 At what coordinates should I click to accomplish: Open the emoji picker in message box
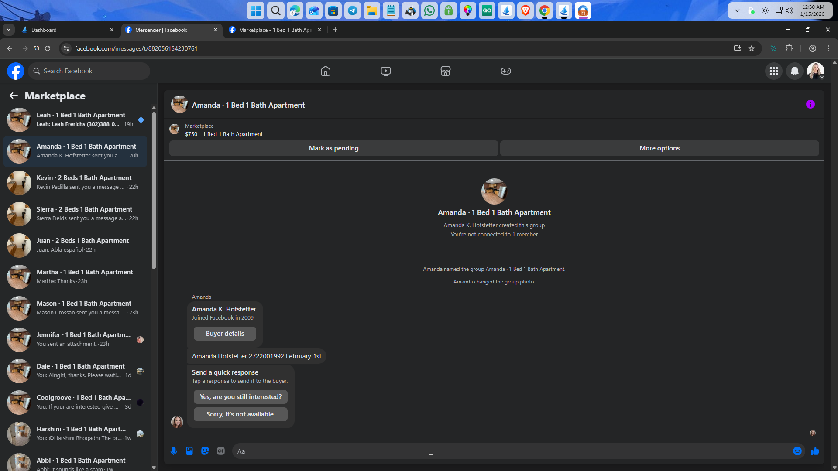pos(797,451)
